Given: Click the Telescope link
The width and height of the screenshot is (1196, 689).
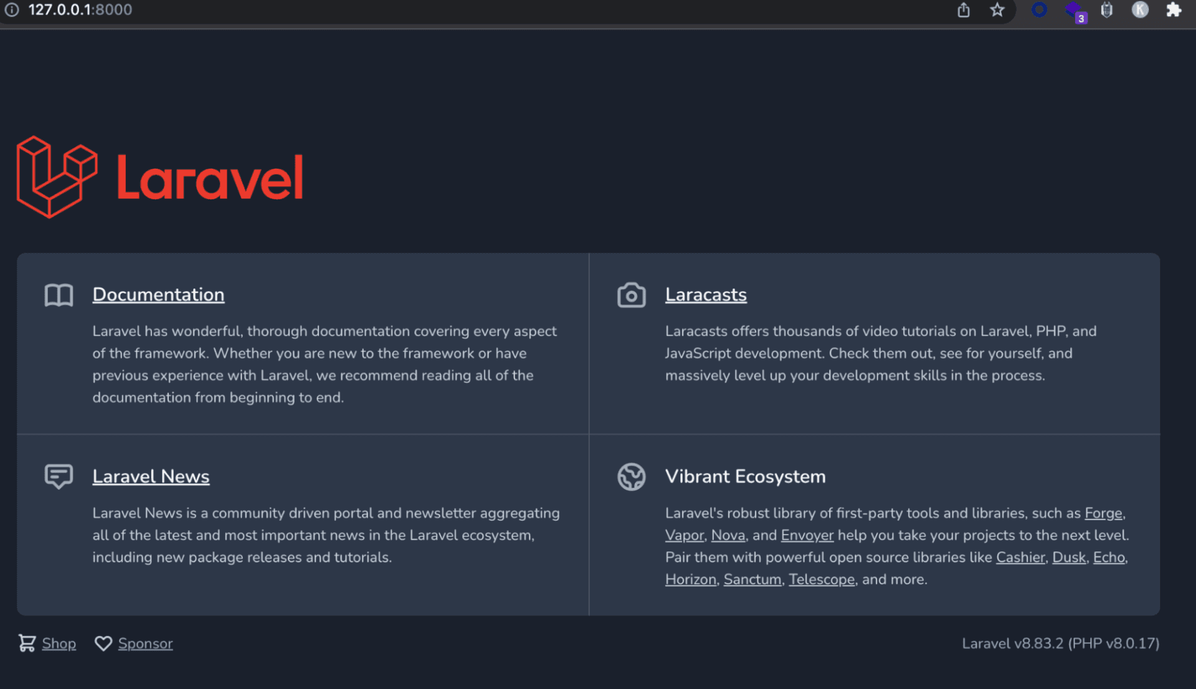Looking at the screenshot, I should [x=821, y=579].
